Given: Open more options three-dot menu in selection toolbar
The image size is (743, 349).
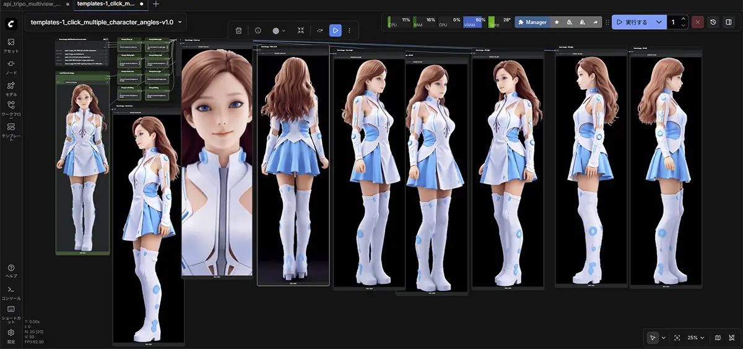Looking at the screenshot, I should [350, 30].
